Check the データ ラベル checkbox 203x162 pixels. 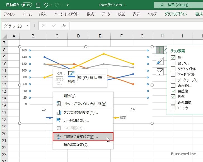point(173,74)
